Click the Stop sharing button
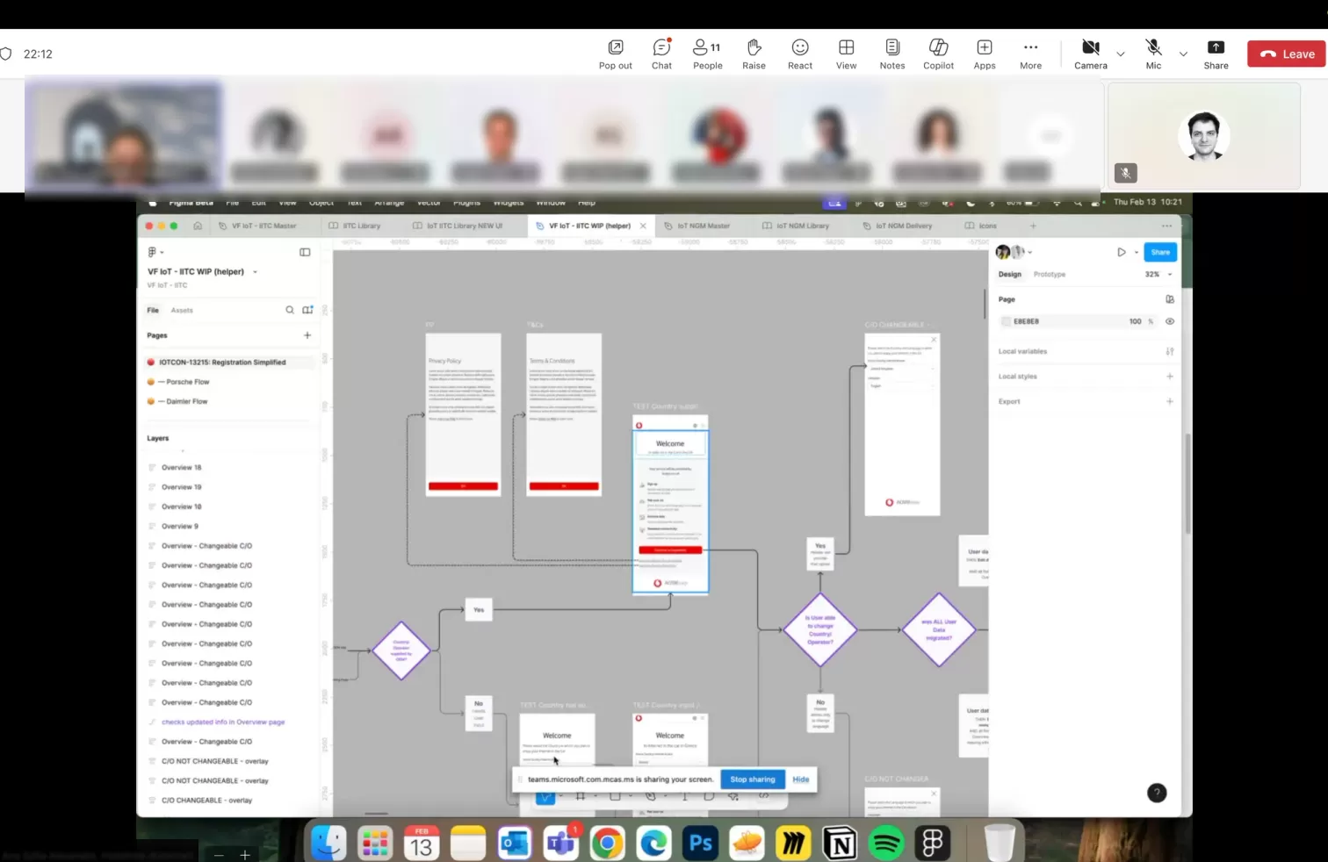 coord(753,779)
